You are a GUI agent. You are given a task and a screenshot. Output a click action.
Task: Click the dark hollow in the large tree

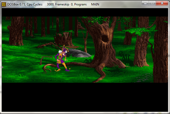click(105, 38)
